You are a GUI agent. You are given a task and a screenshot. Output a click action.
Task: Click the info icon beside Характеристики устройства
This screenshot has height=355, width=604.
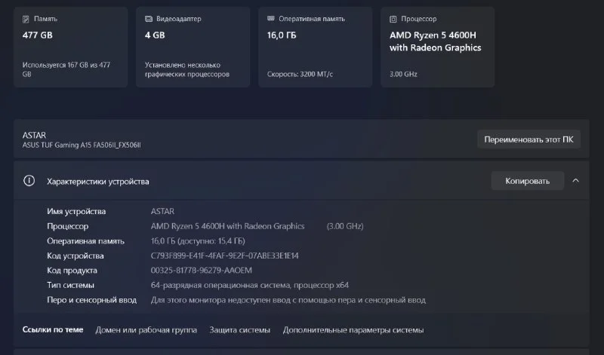click(29, 181)
